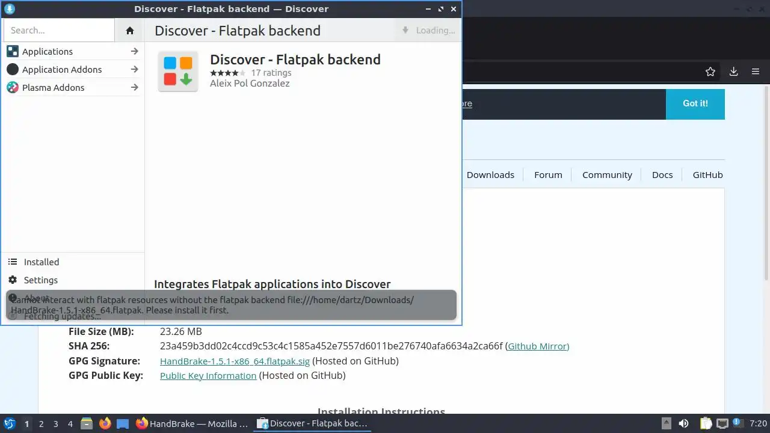
Task: Click 'Integrates Flatpak applications into Discover' heading
Action: 273,284
